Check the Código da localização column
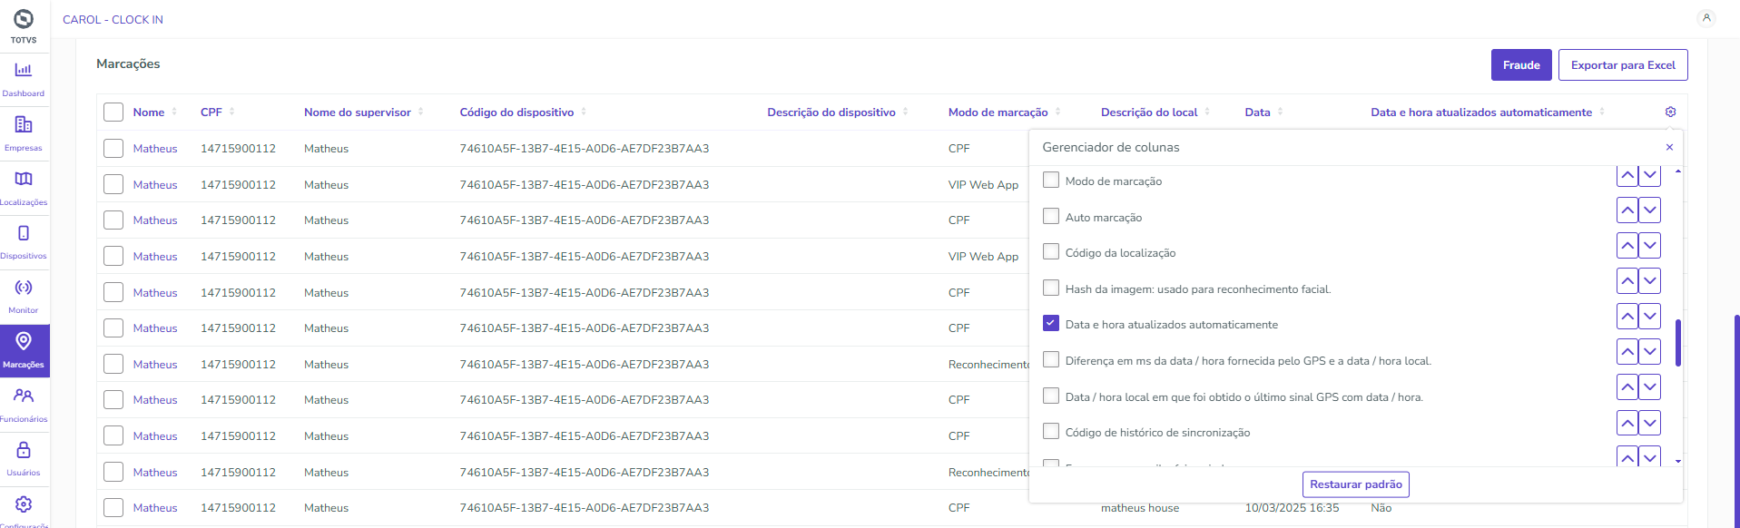 click(x=1051, y=251)
